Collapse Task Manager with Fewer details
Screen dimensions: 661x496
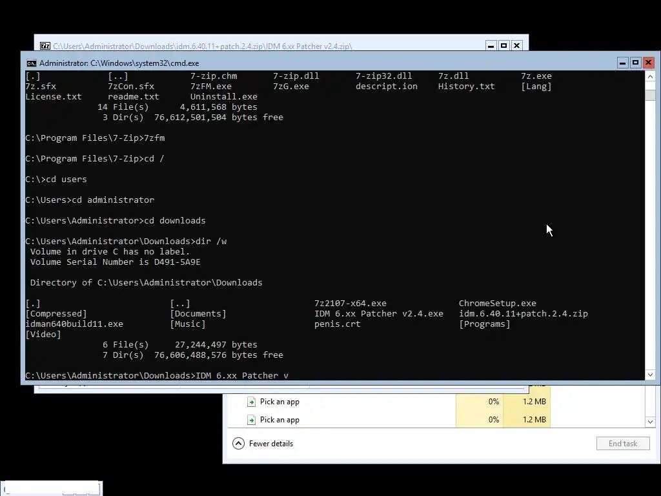[x=263, y=444]
